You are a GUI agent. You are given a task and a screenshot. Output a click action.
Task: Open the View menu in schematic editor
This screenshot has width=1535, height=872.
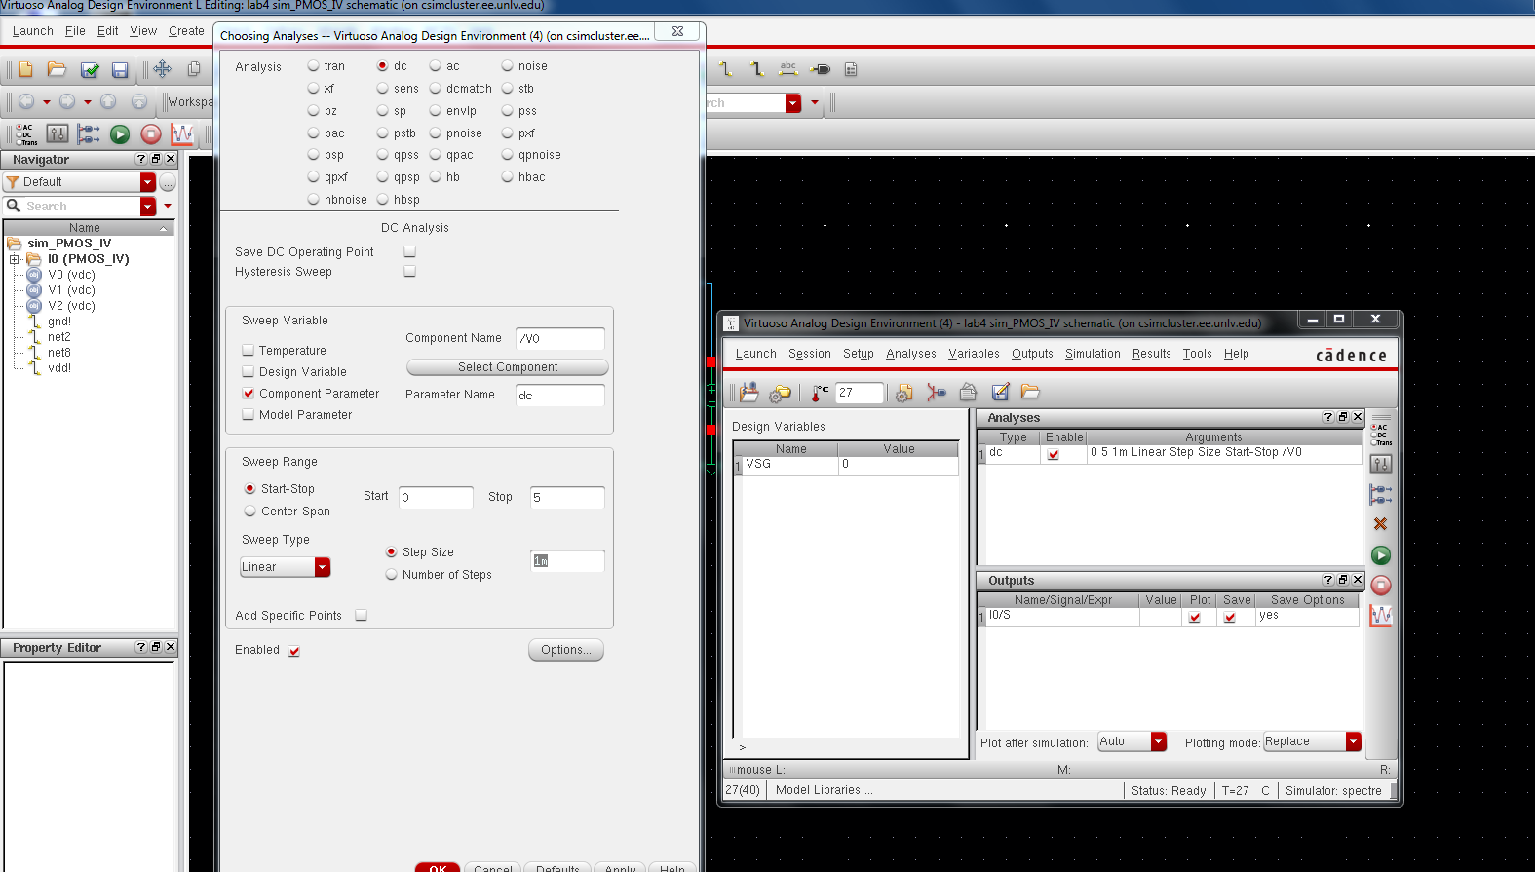pyautogui.click(x=143, y=31)
